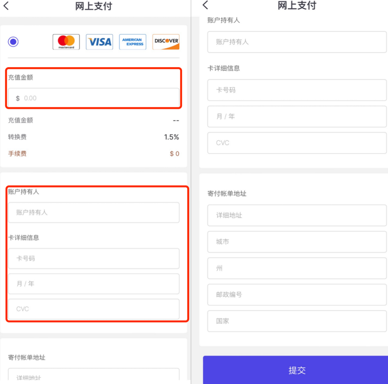The height and width of the screenshot is (384, 388).
Task: Click account holder field on left screen
Action: click(94, 212)
